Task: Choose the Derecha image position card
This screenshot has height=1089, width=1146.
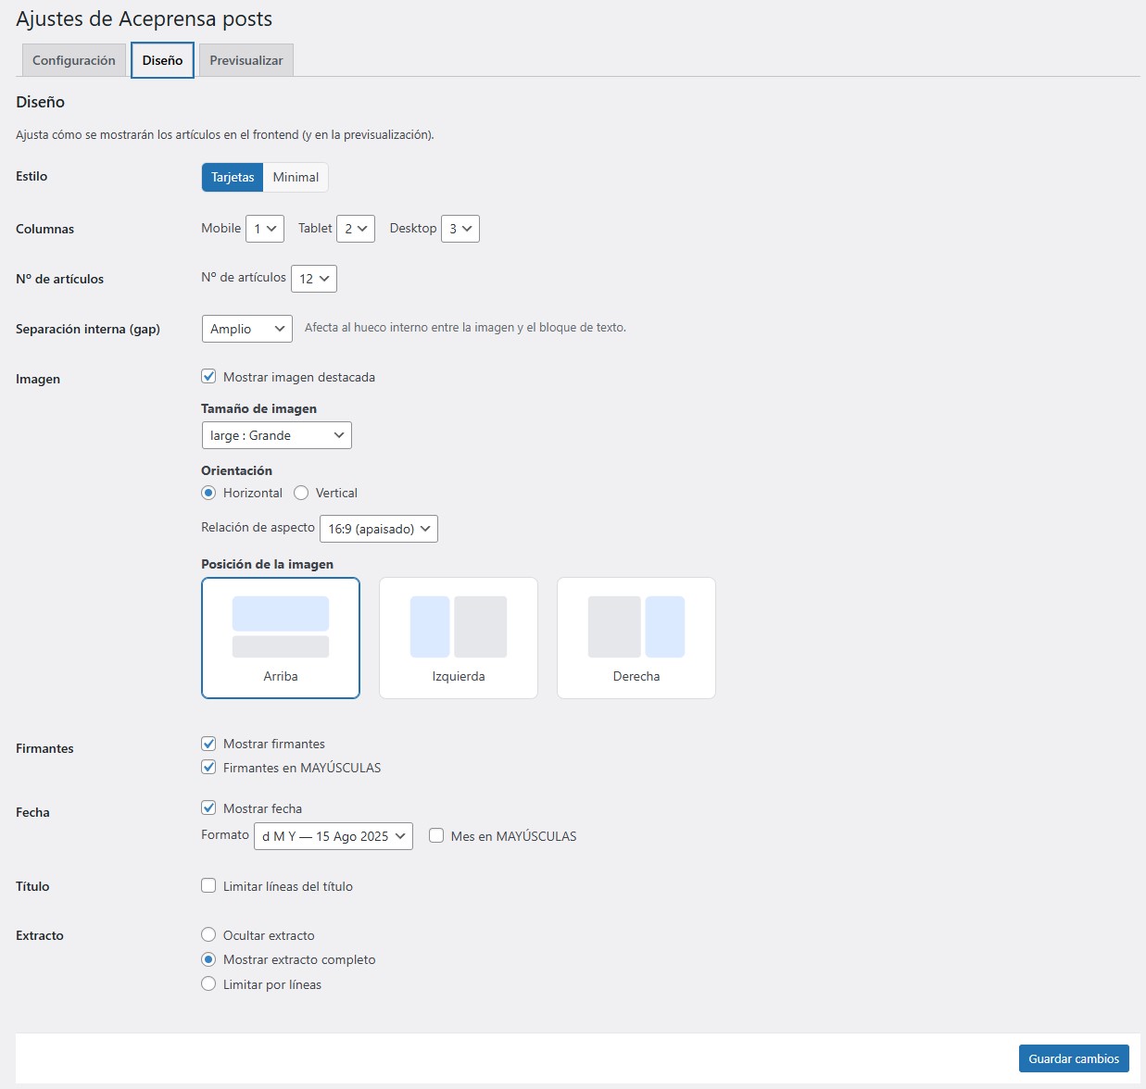Action: pos(636,638)
